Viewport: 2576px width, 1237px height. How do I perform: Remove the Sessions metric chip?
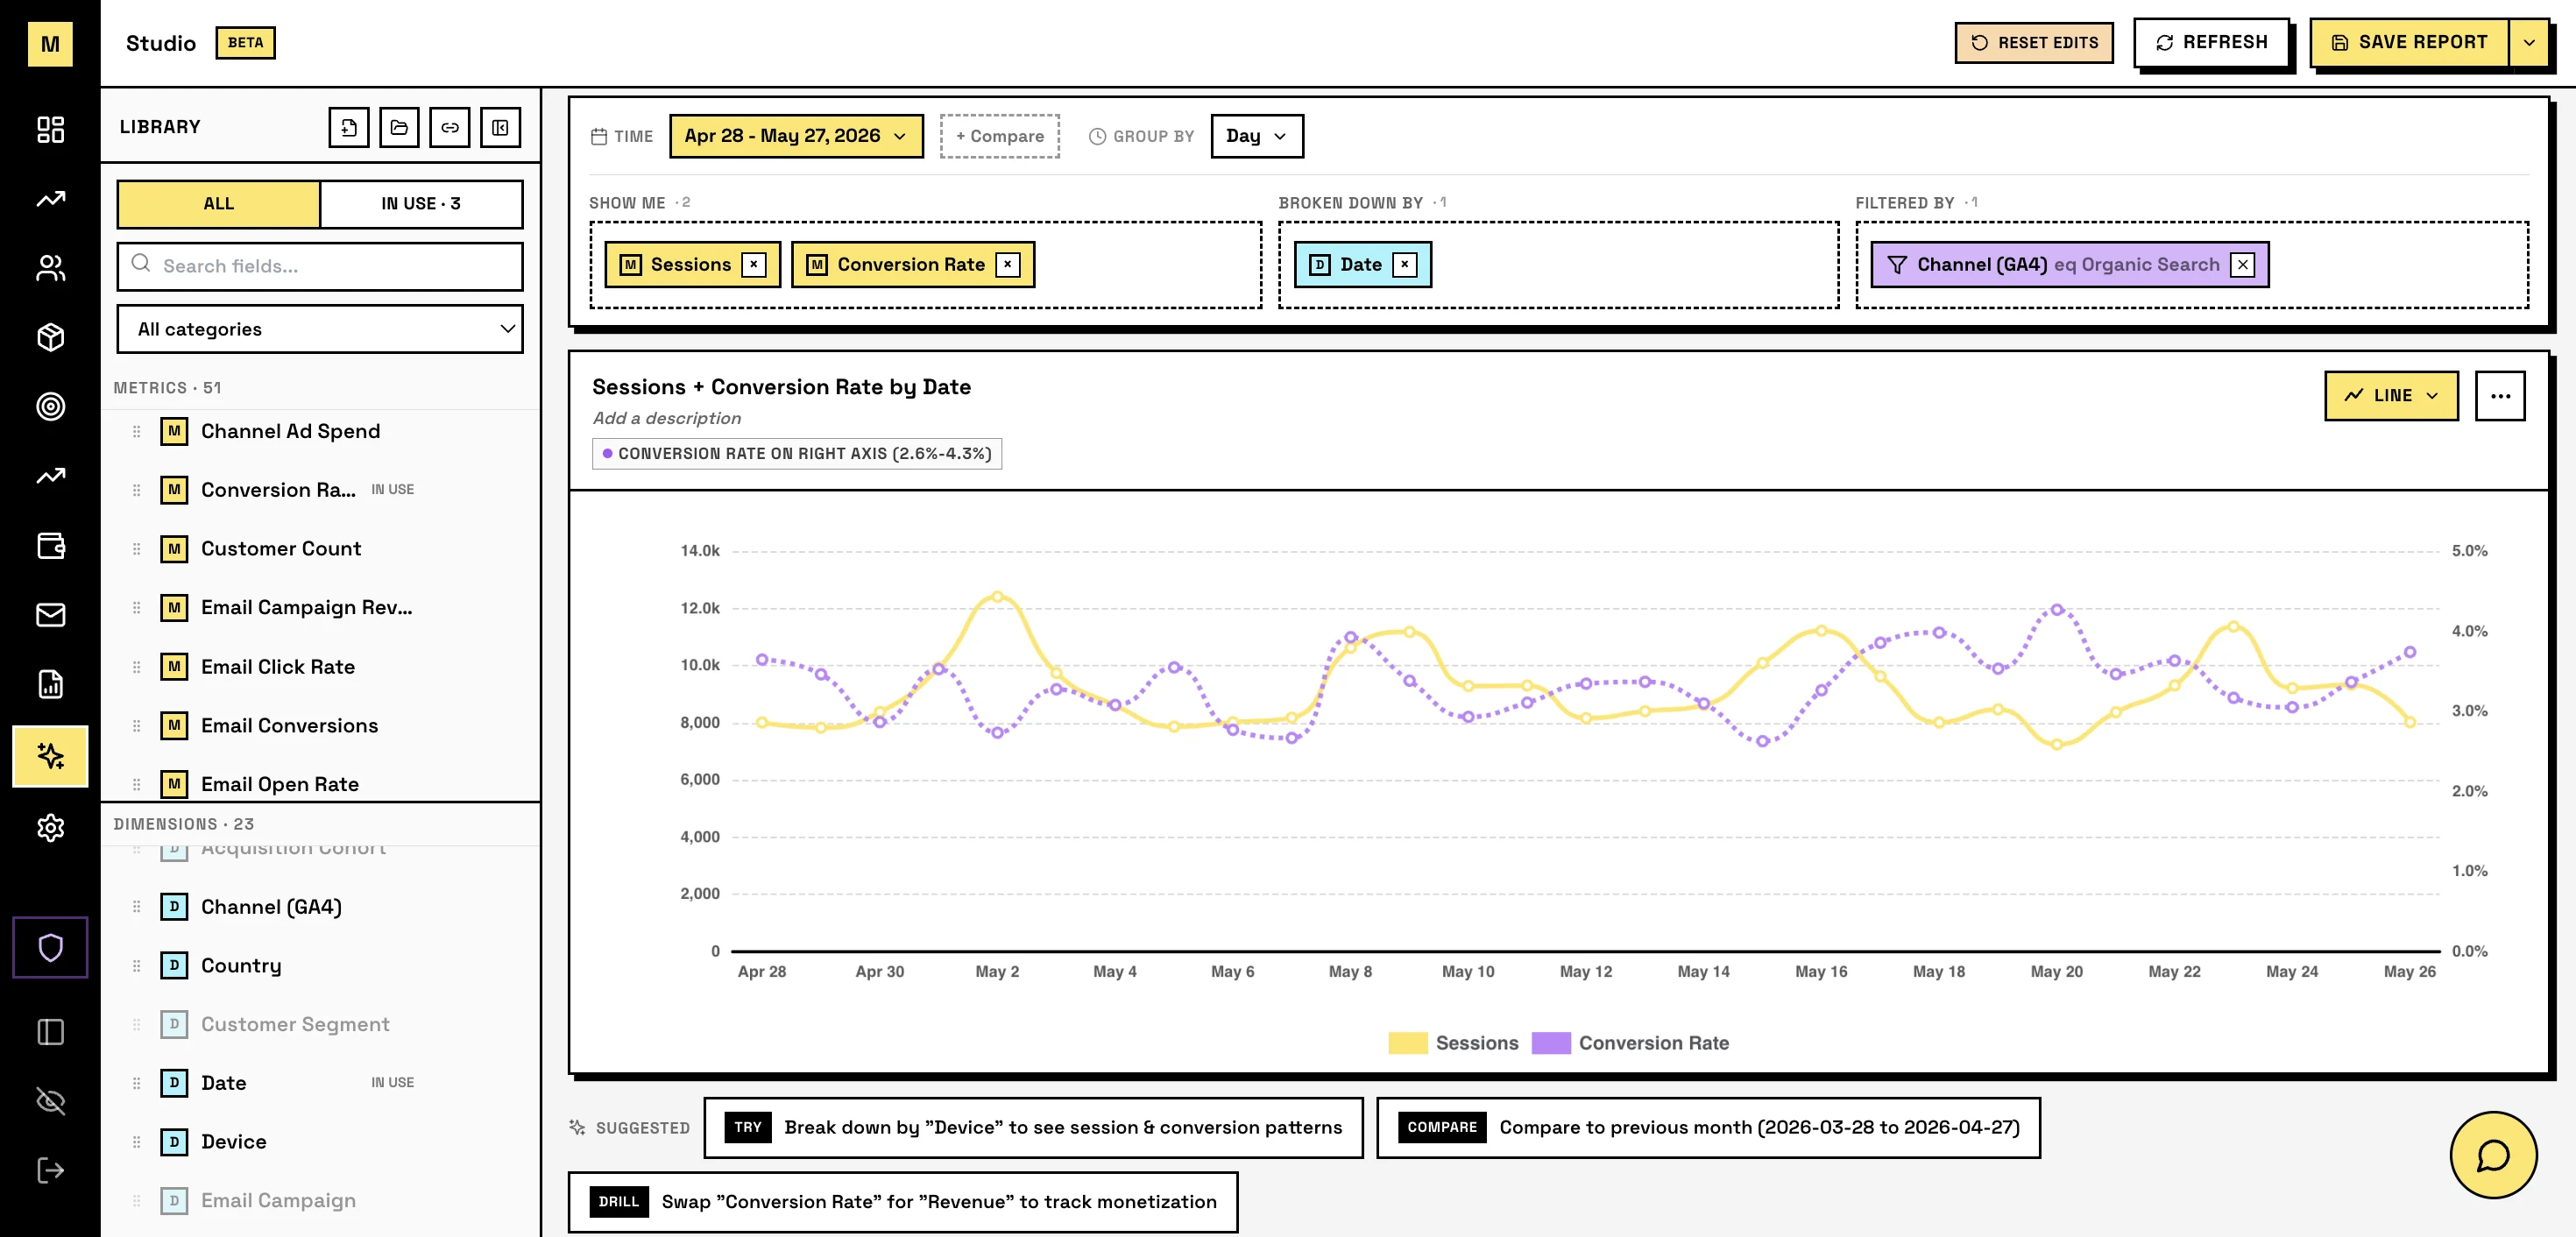(x=754, y=265)
